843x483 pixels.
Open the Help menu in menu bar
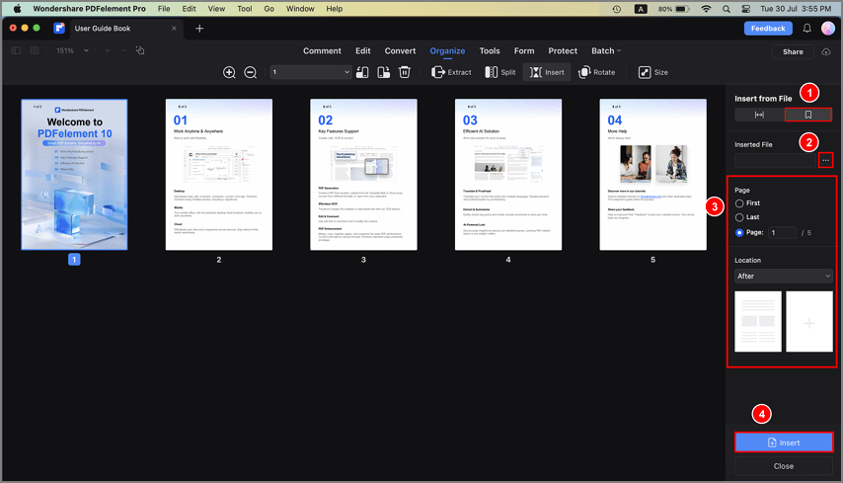335,9
